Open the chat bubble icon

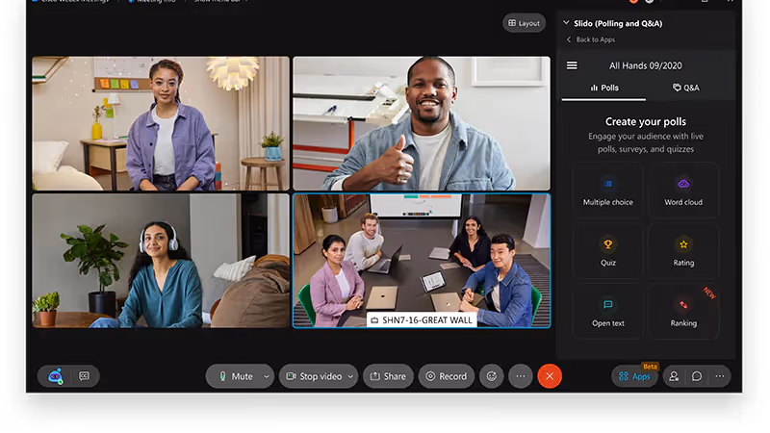[697, 376]
